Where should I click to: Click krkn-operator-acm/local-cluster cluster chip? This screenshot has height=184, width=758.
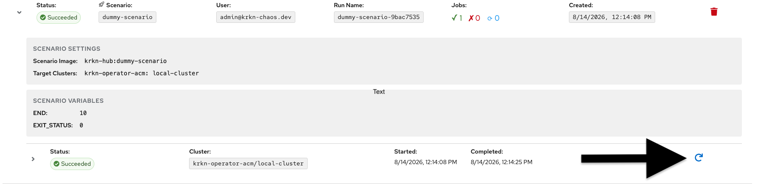[x=248, y=163]
